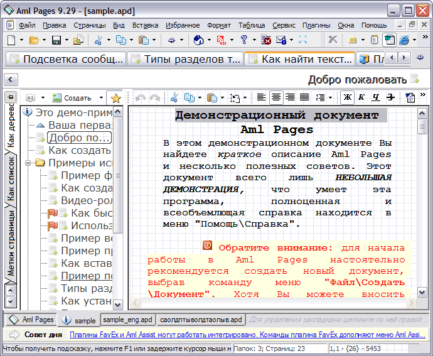
Task: Click the Undo arrow in editor toolbar
Action: pyautogui.click(x=141, y=97)
